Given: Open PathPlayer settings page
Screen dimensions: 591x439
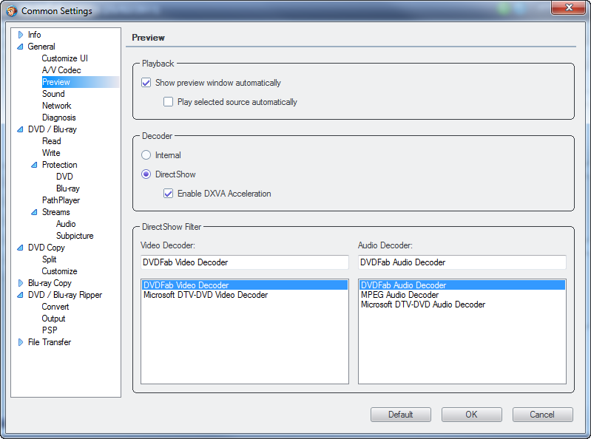Looking at the screenshot, I should [61, 200].
